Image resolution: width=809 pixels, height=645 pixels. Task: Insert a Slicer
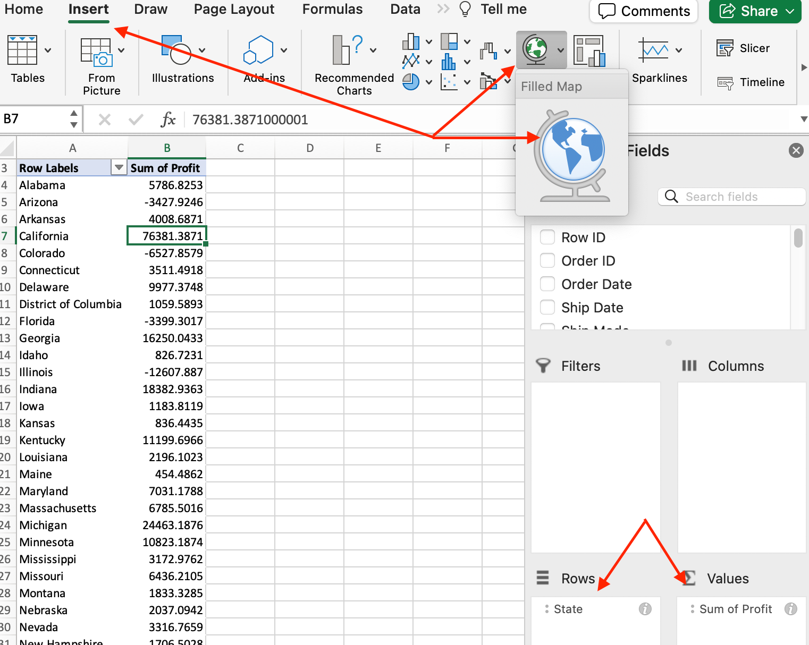[x=743, y=48]
